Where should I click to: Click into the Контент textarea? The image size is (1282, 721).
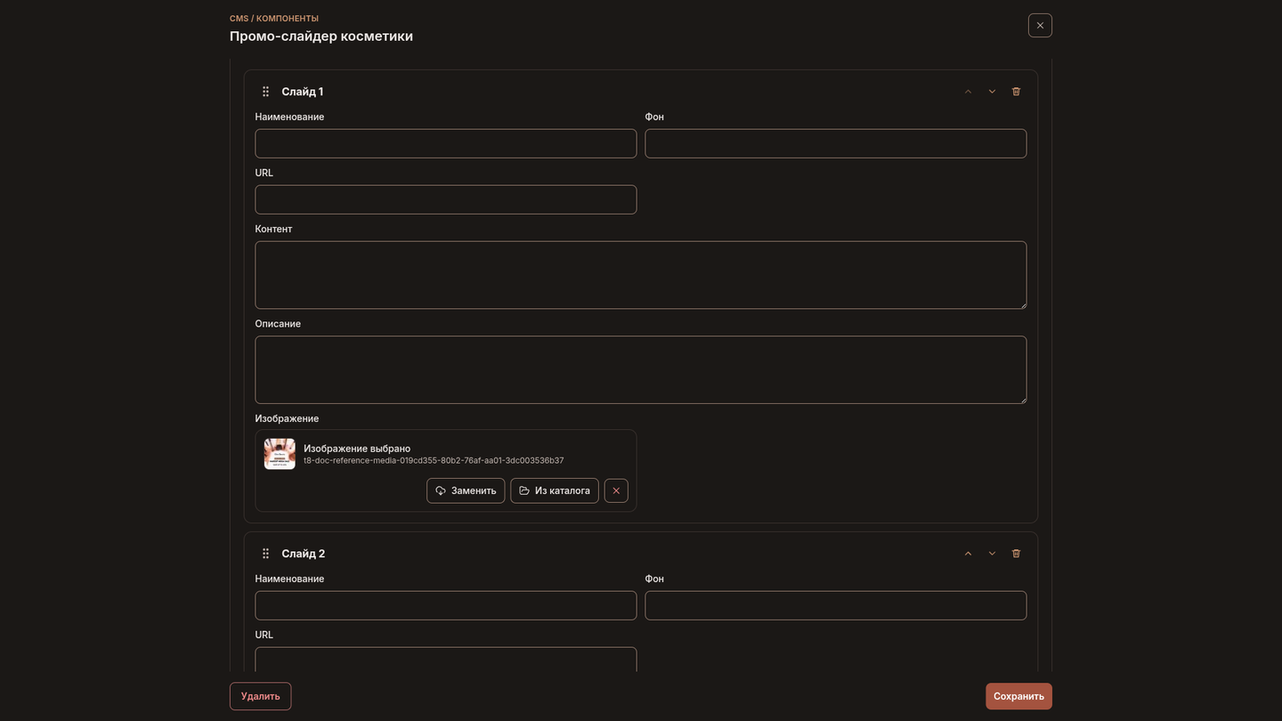click(641, 275)
